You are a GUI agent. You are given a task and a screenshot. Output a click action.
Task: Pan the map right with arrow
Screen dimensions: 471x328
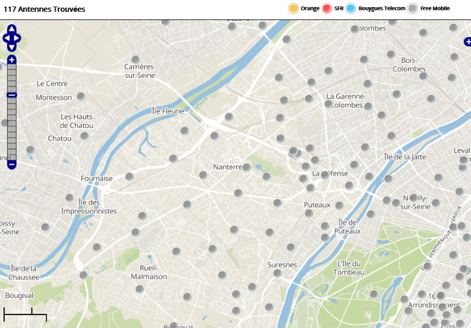pos(18,38)
